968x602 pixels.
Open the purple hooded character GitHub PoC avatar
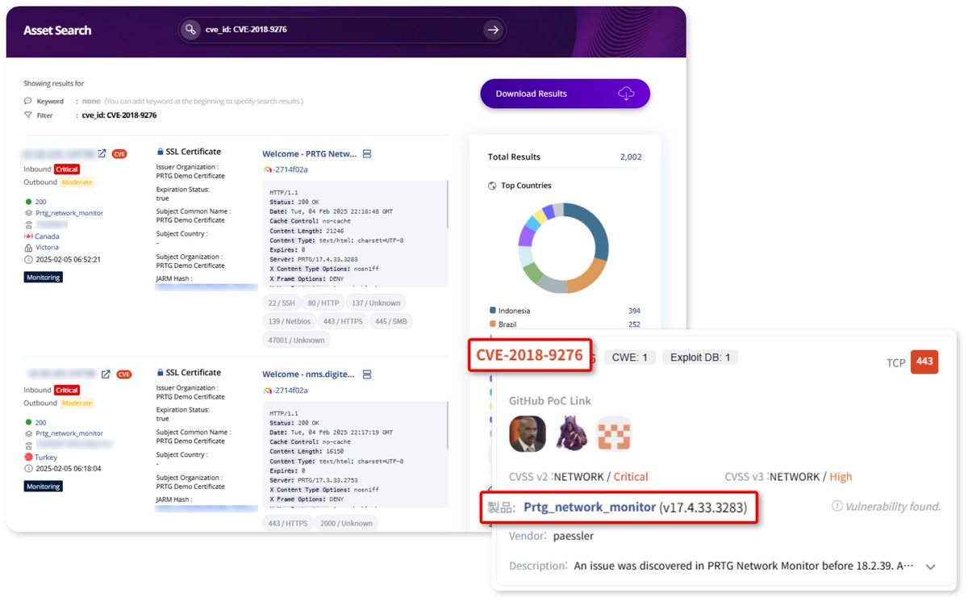(x=571, y=433)
